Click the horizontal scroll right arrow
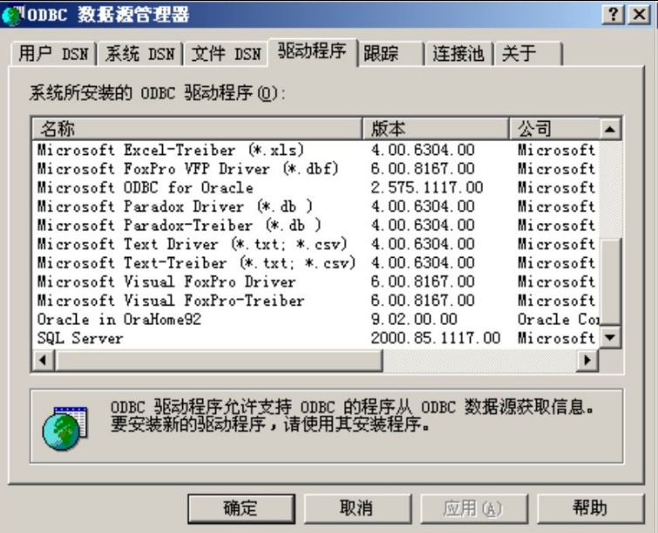The image size is (658, 533). click(587, 360)
